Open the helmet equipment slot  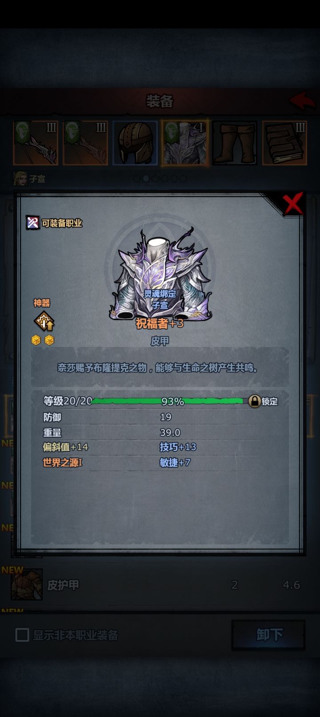[x=135, y=143]
